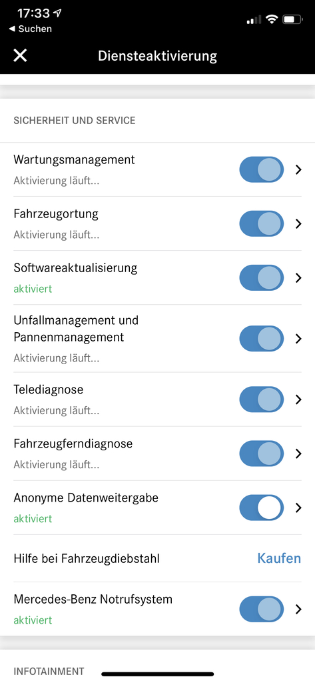The height and width of the screenshot is (683, 315).
Task: Toggle Softwareaktualisierung switch off
Action: (262, 277)
